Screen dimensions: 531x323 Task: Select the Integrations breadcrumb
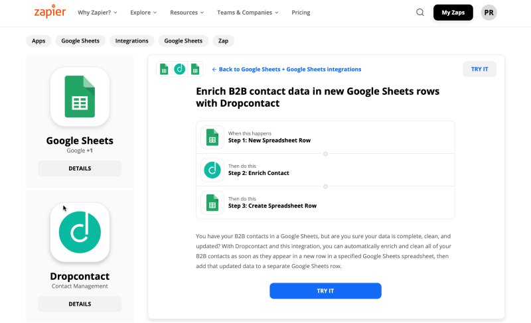click(131, 41)
